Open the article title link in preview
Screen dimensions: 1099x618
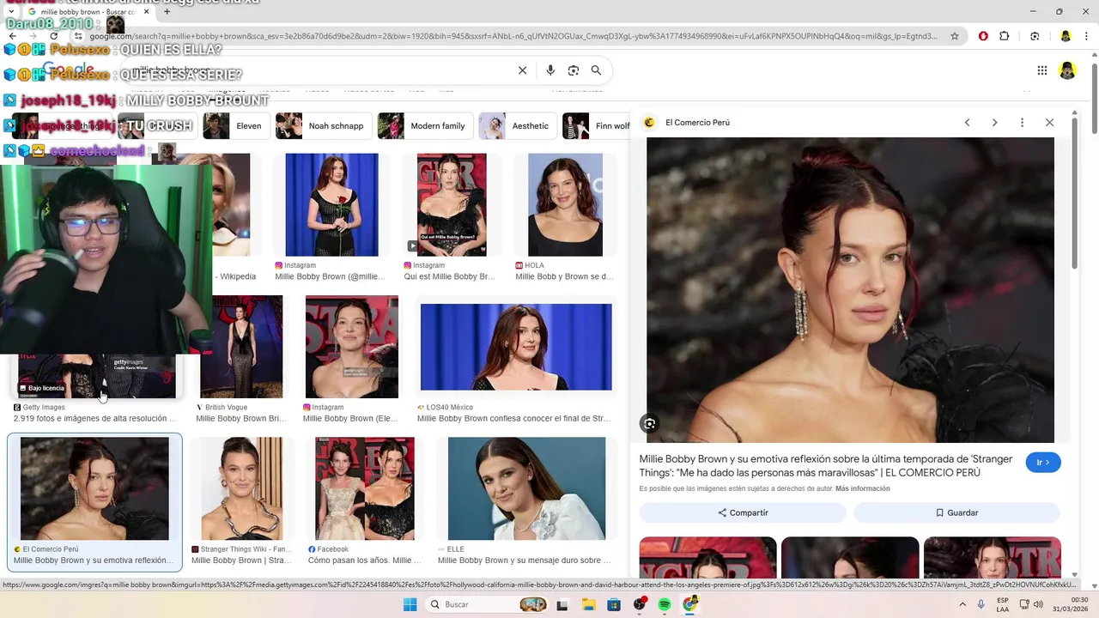point(826,466)
